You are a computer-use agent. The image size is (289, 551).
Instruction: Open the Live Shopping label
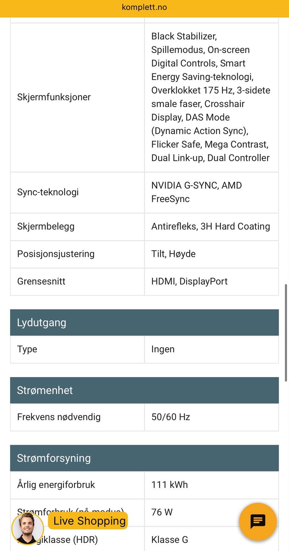point(89,521)
